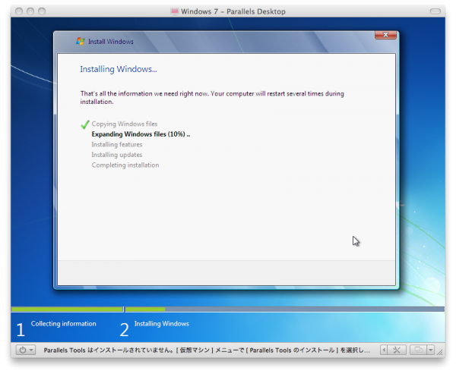456x374 pixels.
Task: Select the "Installing features" step
Action: tap(117, 145)
